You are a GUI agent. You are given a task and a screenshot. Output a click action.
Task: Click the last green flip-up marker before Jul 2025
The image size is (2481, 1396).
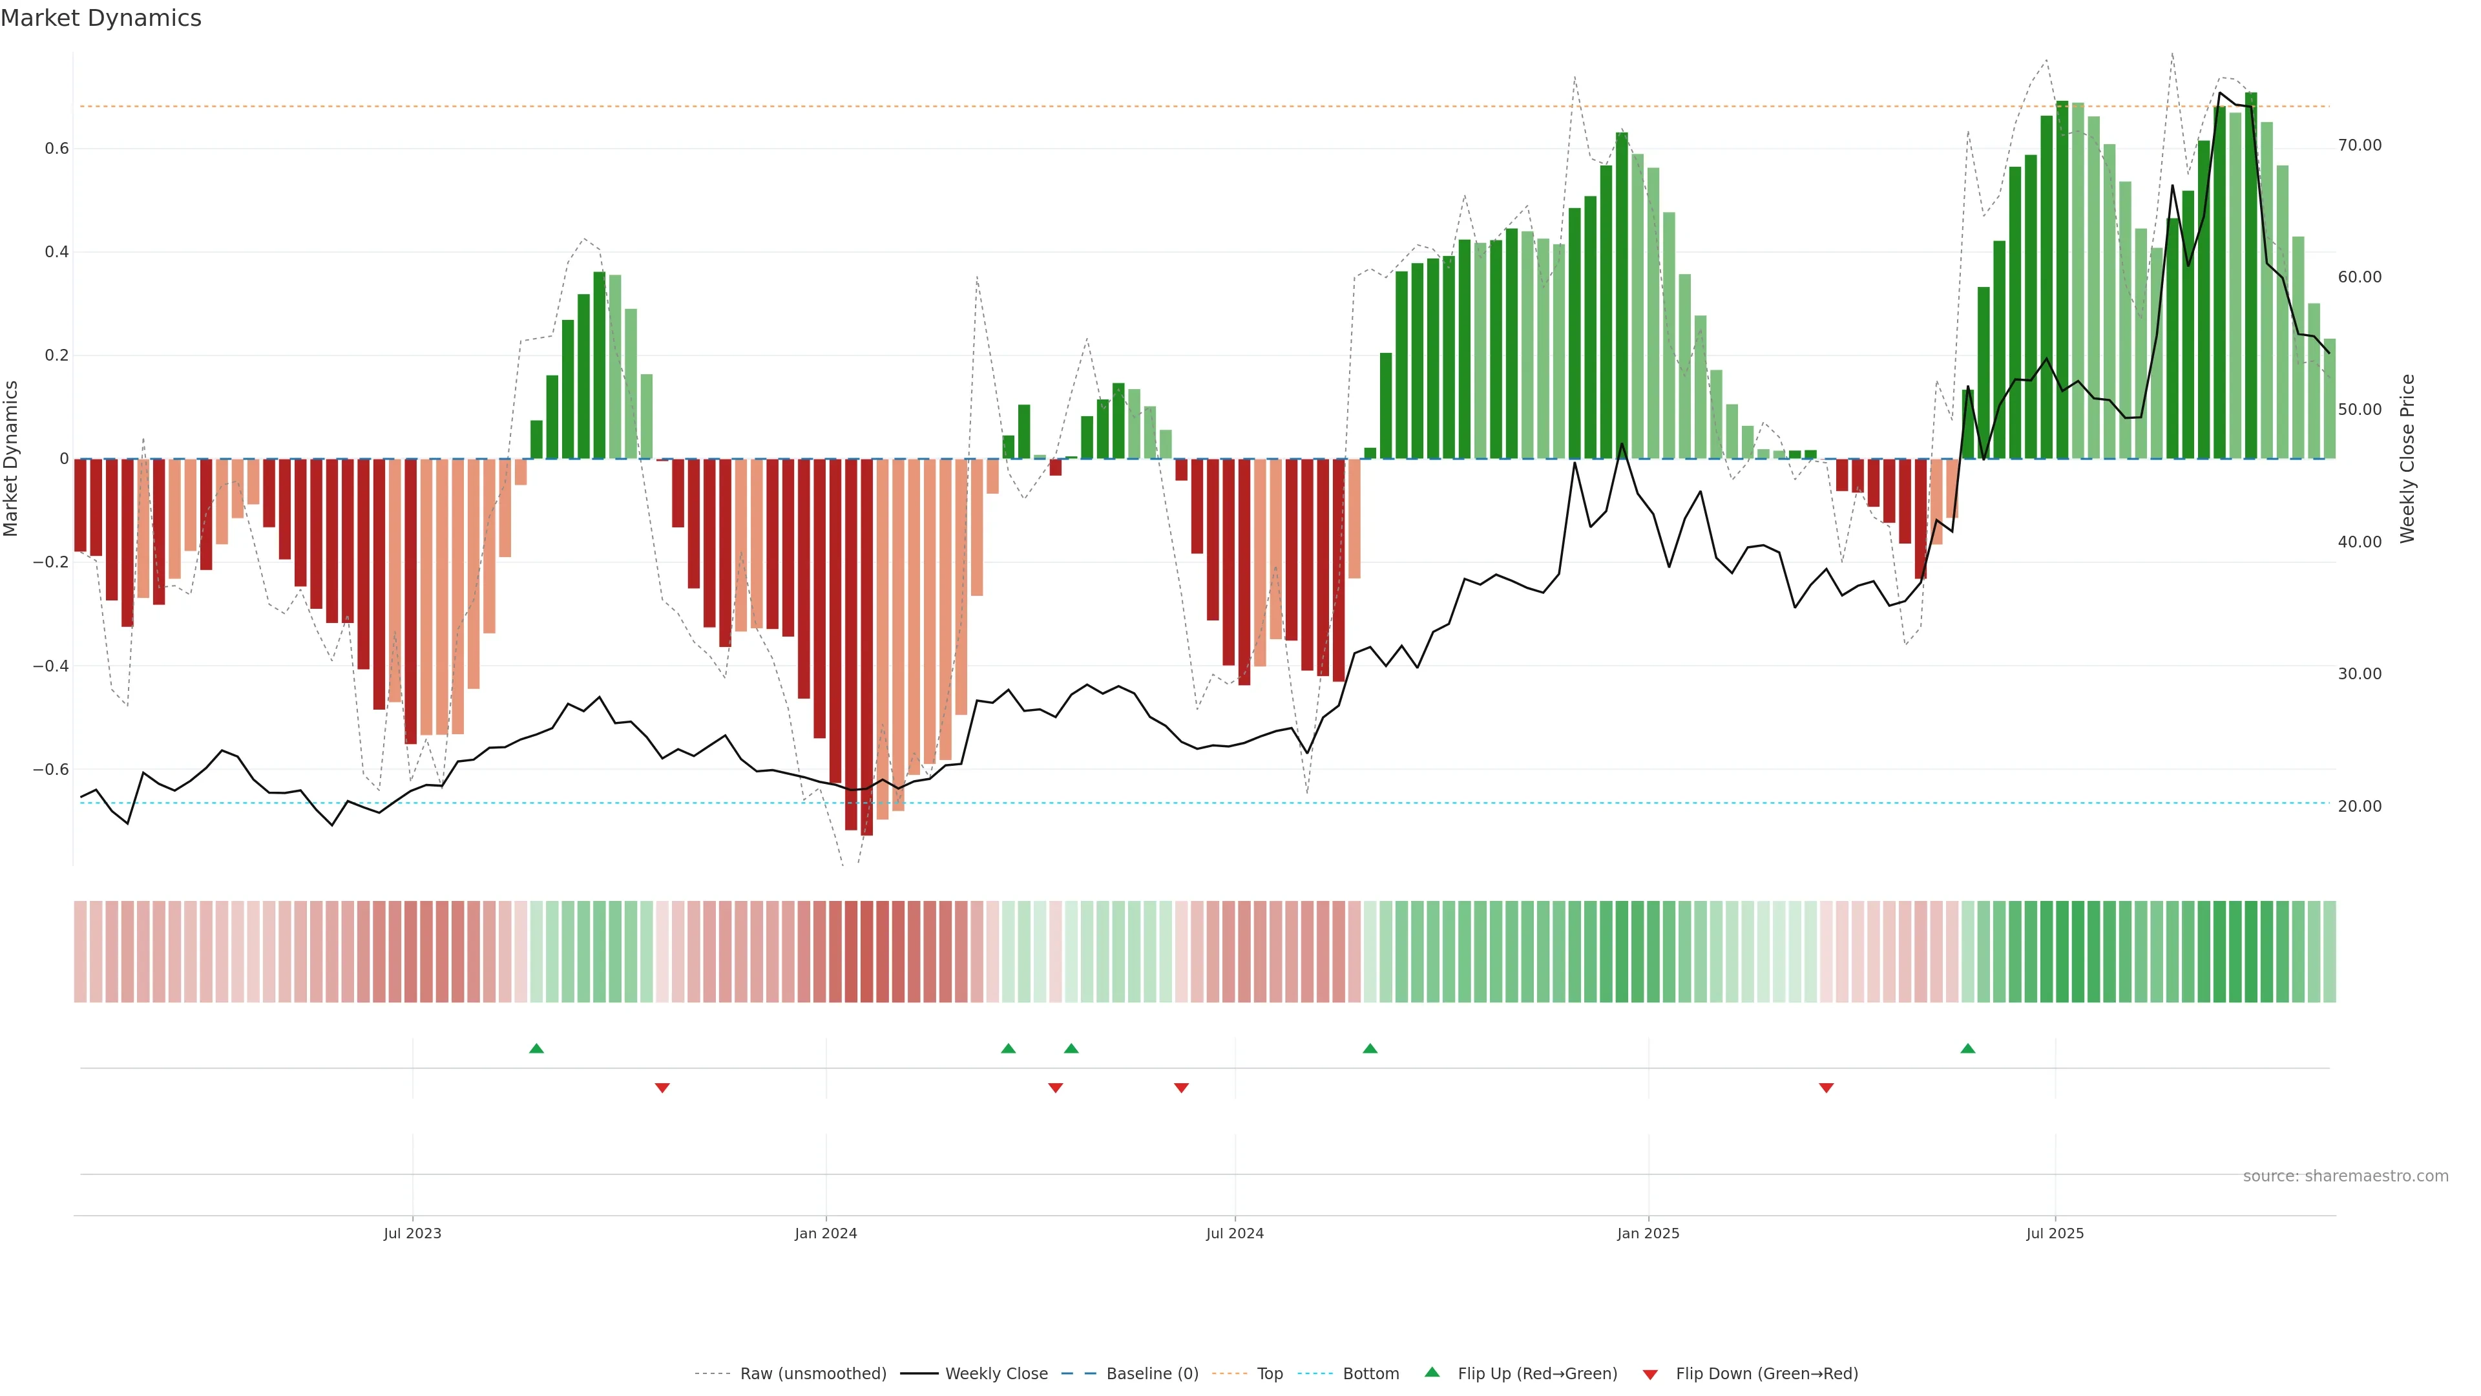[1967, 1048]
